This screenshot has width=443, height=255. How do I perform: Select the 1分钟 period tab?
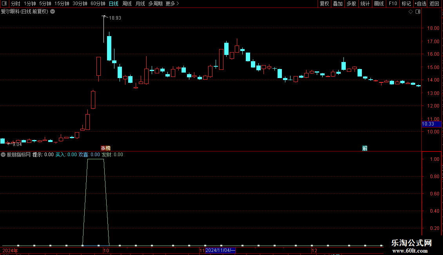(x=30, y=4)
